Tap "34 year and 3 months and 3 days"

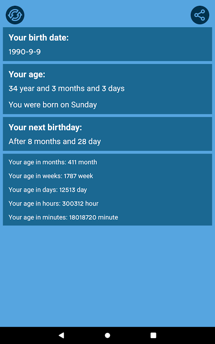click(66, 88)
